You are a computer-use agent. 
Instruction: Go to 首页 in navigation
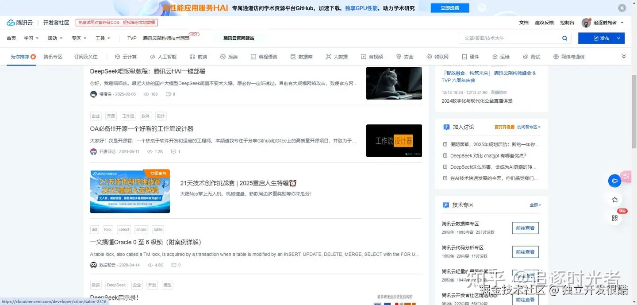11,38
